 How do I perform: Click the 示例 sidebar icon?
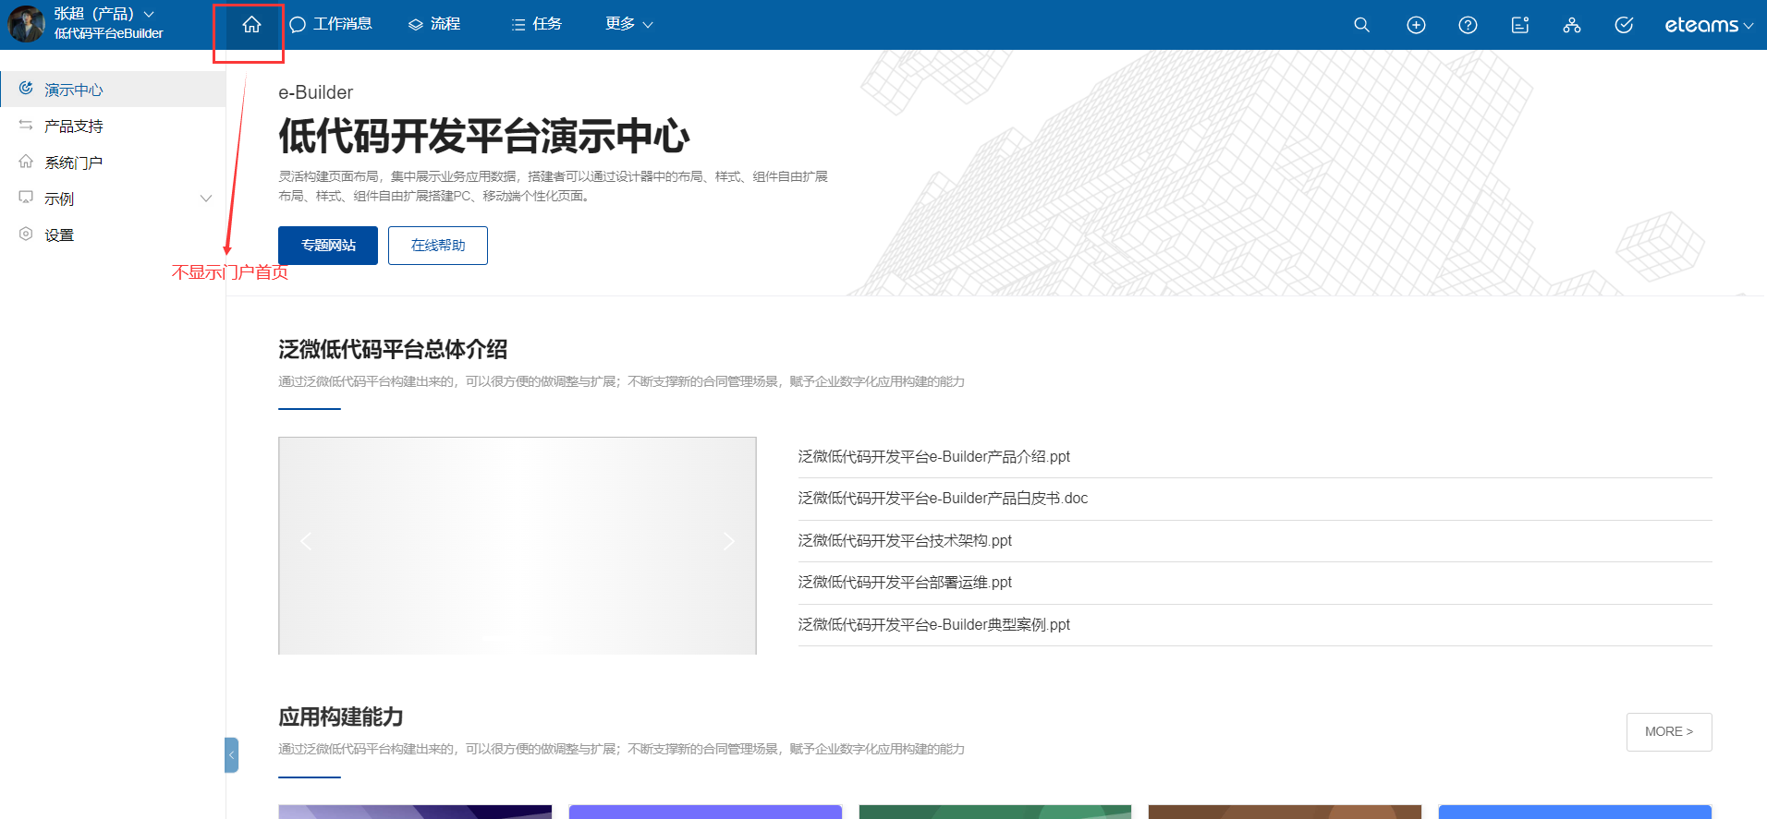click(26, 198)
